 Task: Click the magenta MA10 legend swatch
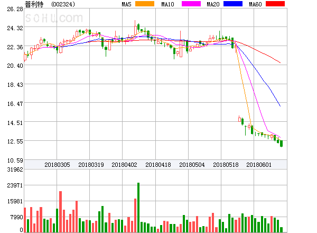191,4
